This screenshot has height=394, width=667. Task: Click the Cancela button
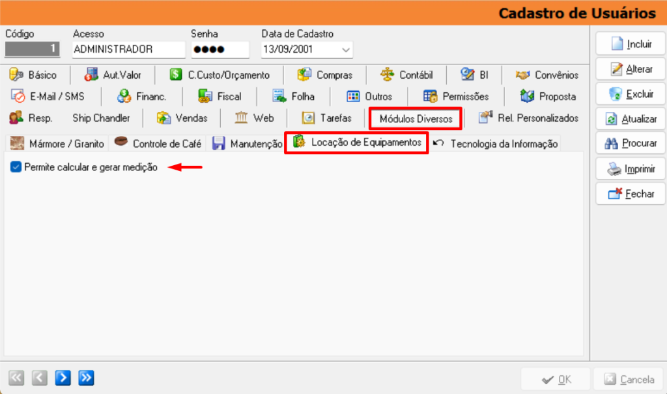(630, 379)
